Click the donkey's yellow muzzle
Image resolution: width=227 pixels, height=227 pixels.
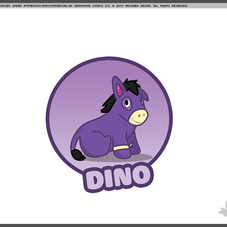138,117
